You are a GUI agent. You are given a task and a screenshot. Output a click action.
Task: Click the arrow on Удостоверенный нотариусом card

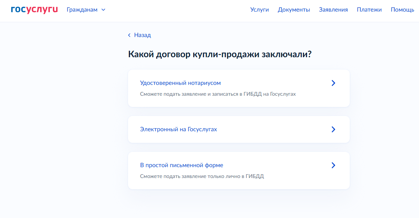tap(333, 83)
